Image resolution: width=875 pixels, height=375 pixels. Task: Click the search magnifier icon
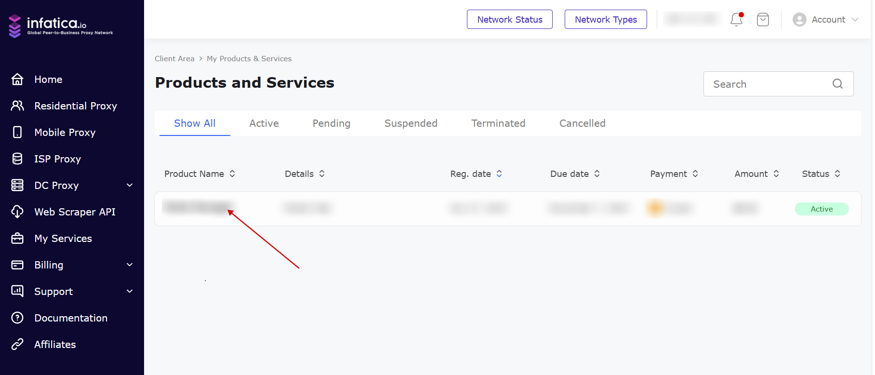[x=837, y=84]
